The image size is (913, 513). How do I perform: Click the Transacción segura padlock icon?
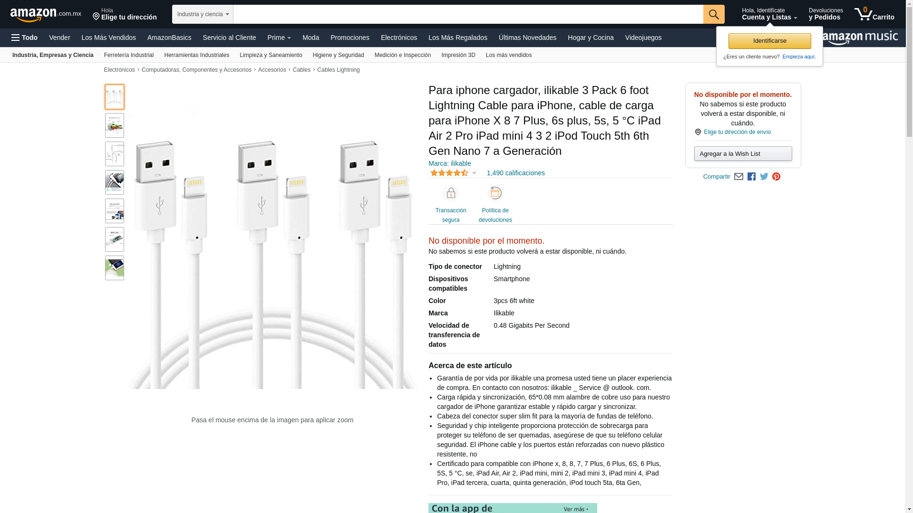tap(451, 193)
